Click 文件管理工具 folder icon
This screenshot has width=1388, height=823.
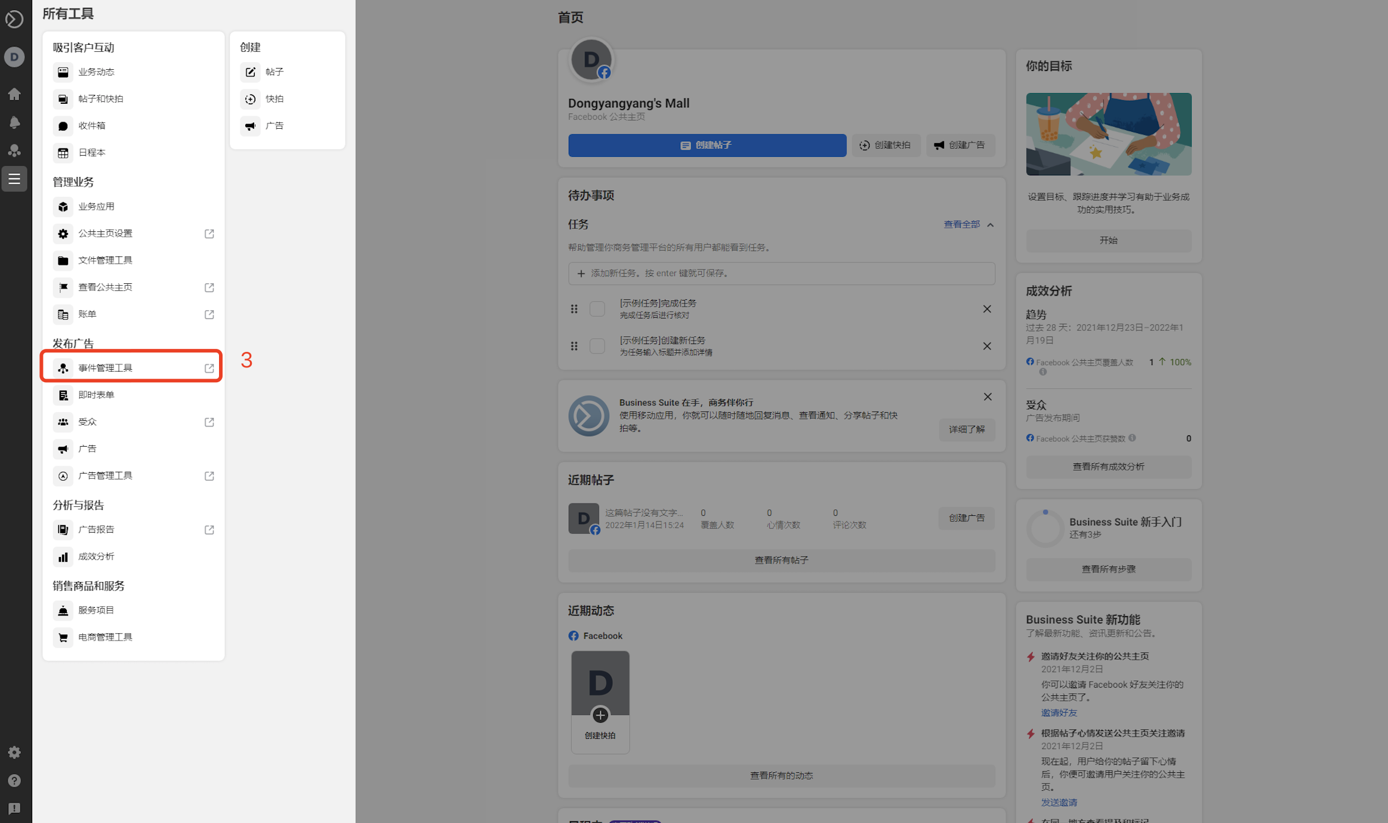coord(63,261)
